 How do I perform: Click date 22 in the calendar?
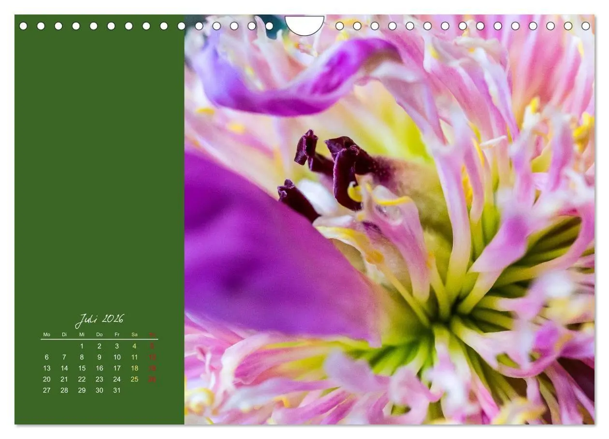tap(82, 380)
